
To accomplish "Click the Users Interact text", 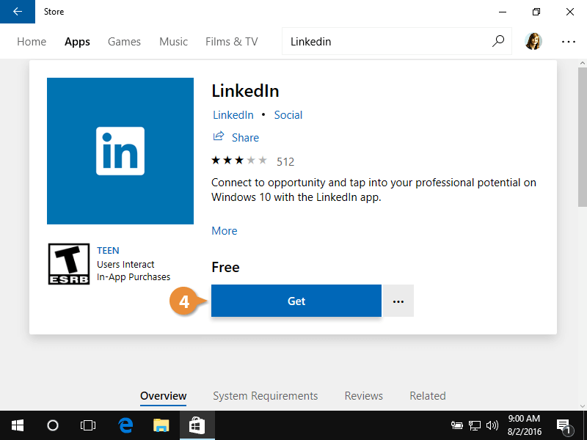I will click(x=125, y=265).
